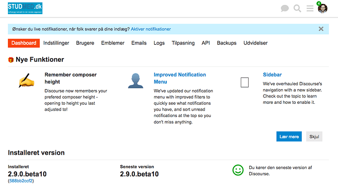The height and width of the screenshot is (192, 338).
Task: Open the 588bb2ccf2 commit link
Action: point(21,181)
